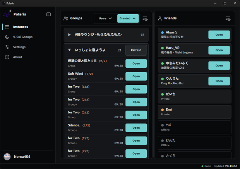Viewport: 240px width, 169px height.
Task: Open About info icon
Action: click(7, 57)
